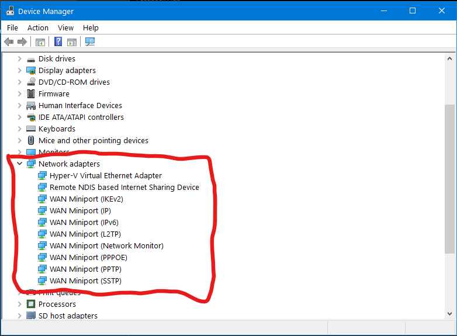
Task: Click the Keyboards category icon
Action: tap(31, 129)
